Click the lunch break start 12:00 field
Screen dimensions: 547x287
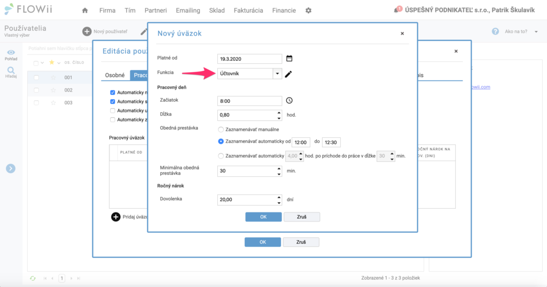pyautogui.click(x=301, y=142)
